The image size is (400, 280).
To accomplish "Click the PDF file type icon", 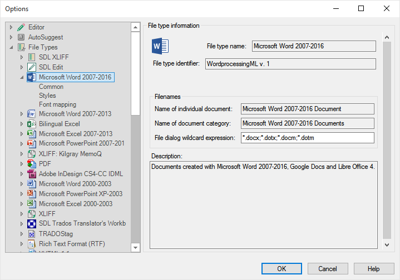I will pyautogui.click(x=31, y=164).
